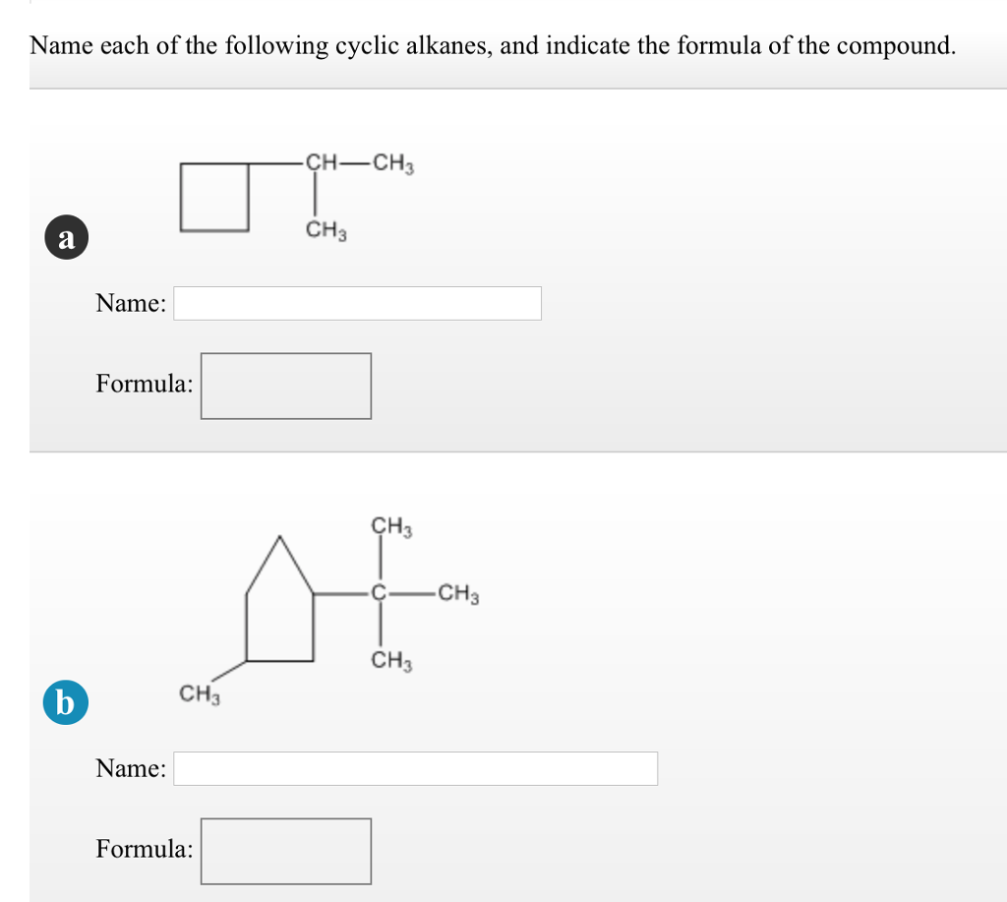Click inside the Name field for compound b
This screenshot has width=1007, height=902.
(x=413, y=768)
